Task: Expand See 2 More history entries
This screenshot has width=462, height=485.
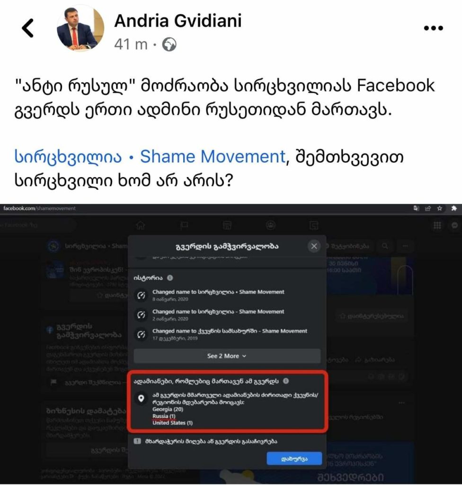Action: tap(227, 356)
